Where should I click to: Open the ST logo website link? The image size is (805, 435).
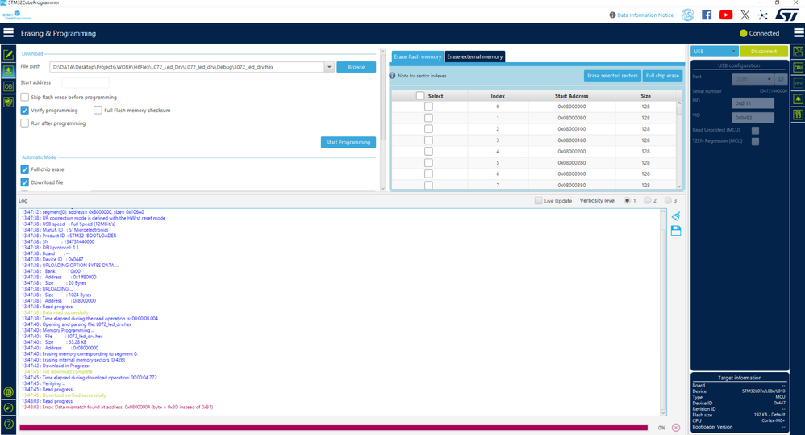click(x=786, y=15)
